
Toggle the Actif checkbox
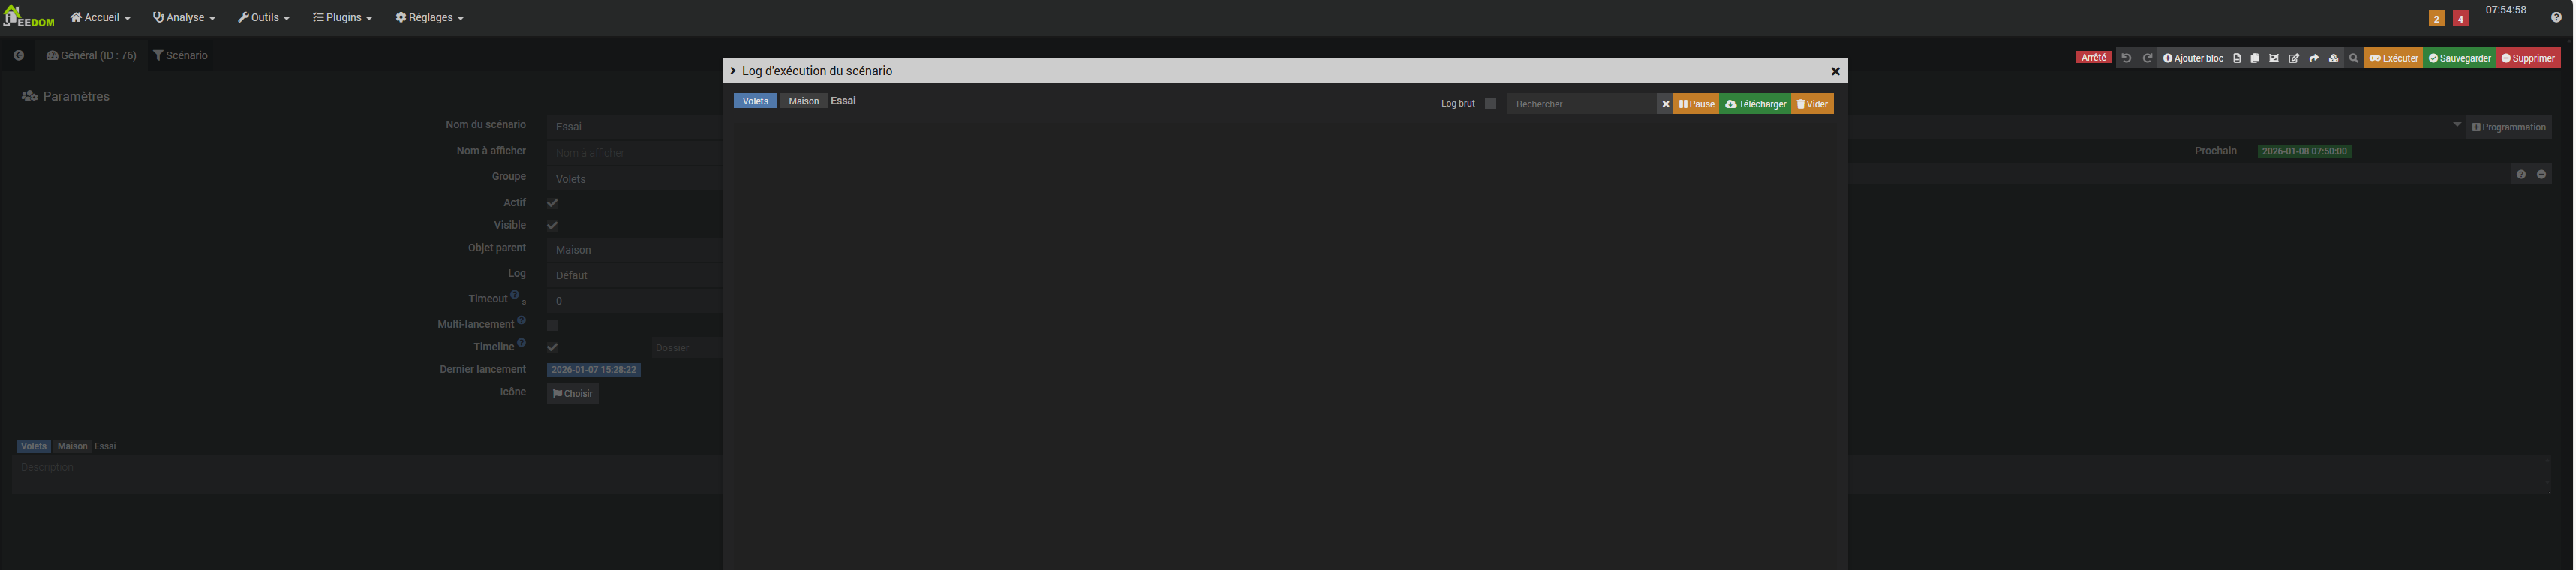pyautogui.click(x=552, y=203)
